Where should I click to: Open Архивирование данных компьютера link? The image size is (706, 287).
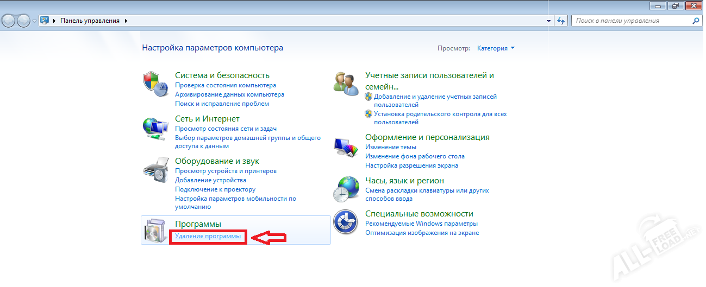(229, 94)
